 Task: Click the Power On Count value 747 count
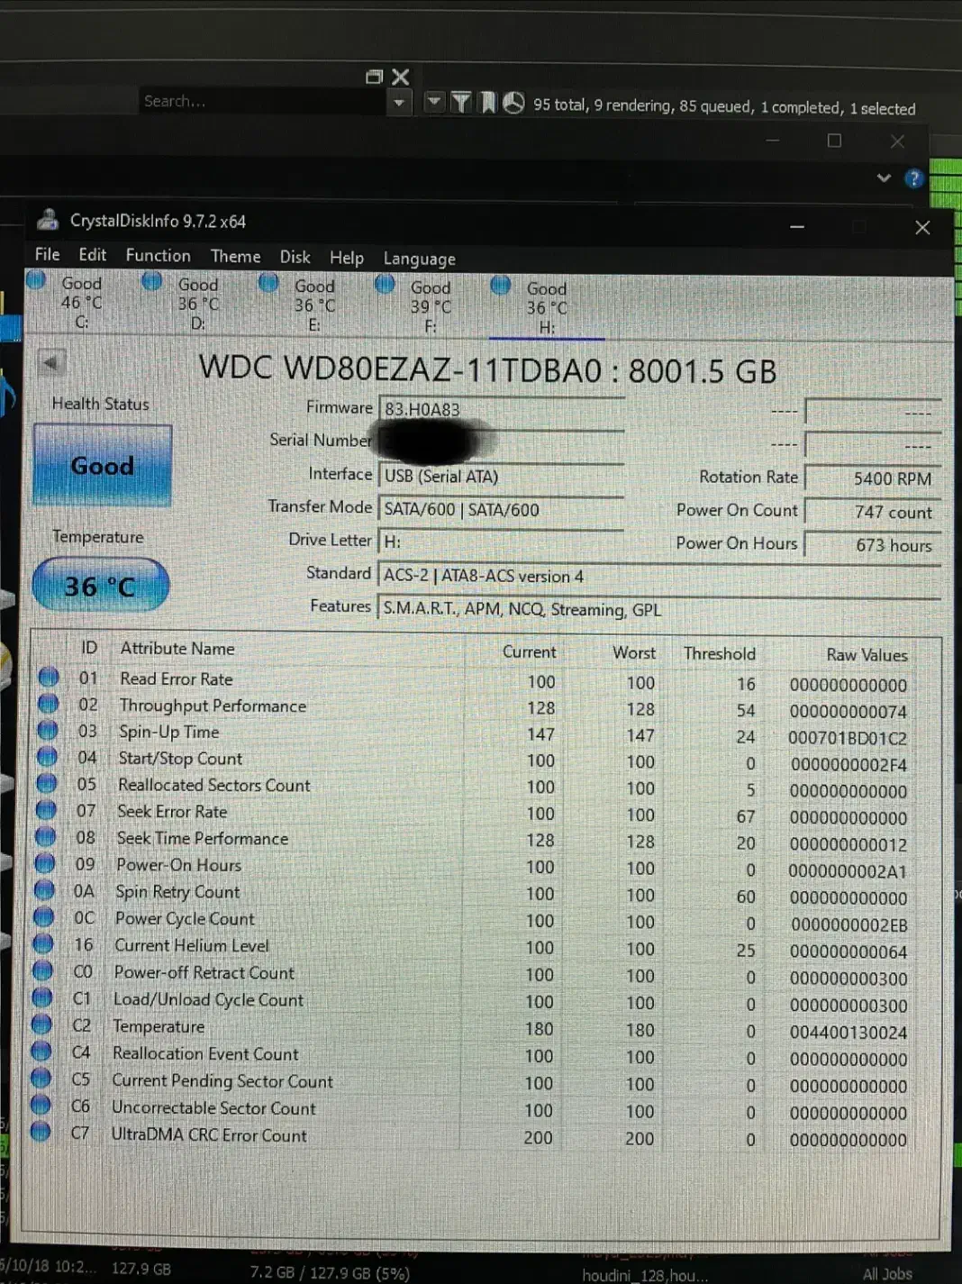(x=872, y=512)
